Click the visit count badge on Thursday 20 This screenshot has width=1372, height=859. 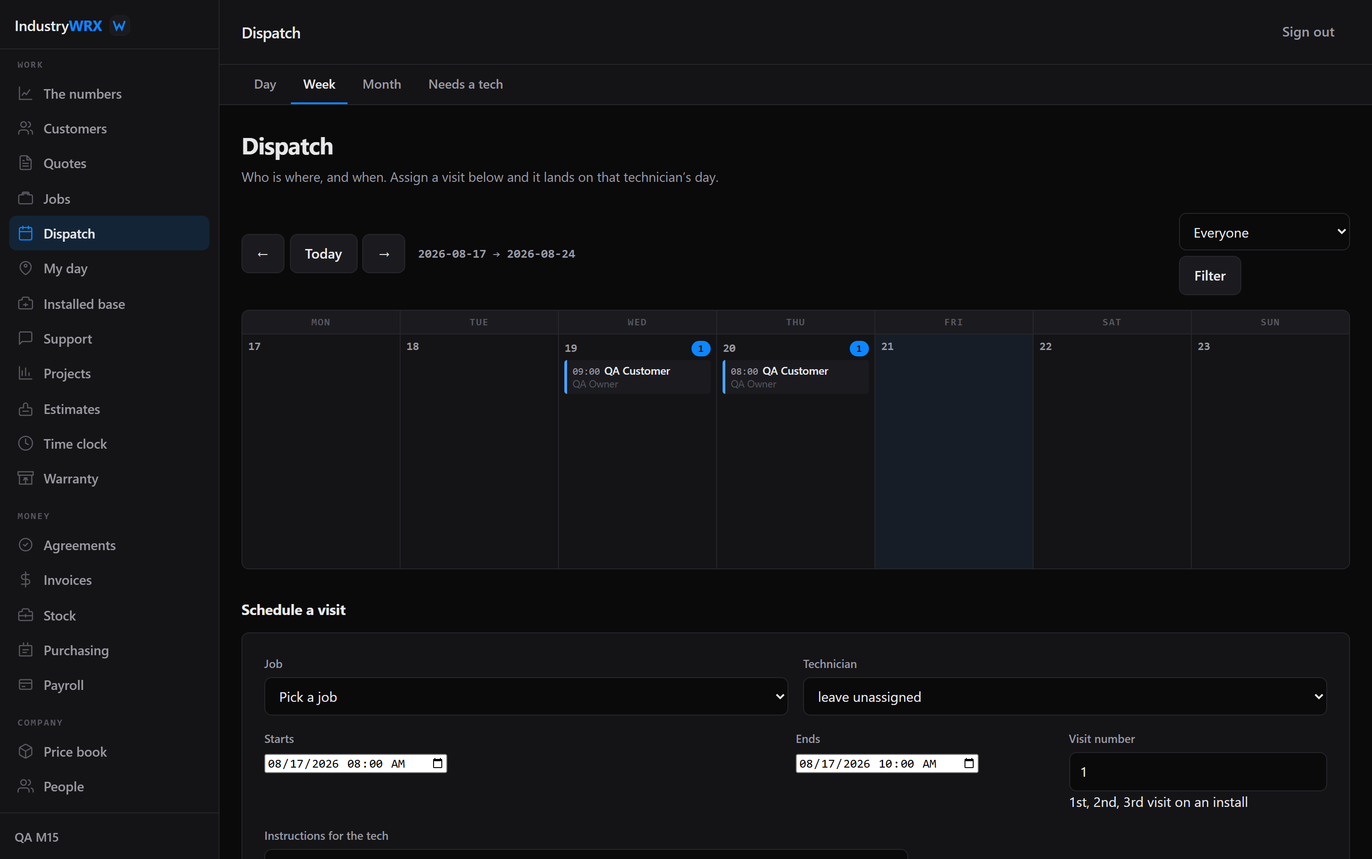coord(858,348)
